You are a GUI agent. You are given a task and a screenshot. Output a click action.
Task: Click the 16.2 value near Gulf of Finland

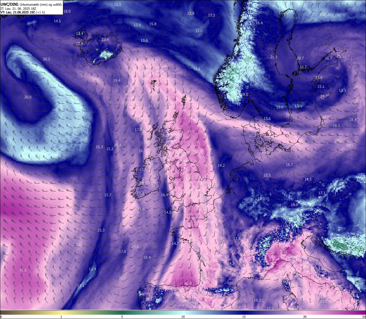pyautogui.click(x=303, y=67)
